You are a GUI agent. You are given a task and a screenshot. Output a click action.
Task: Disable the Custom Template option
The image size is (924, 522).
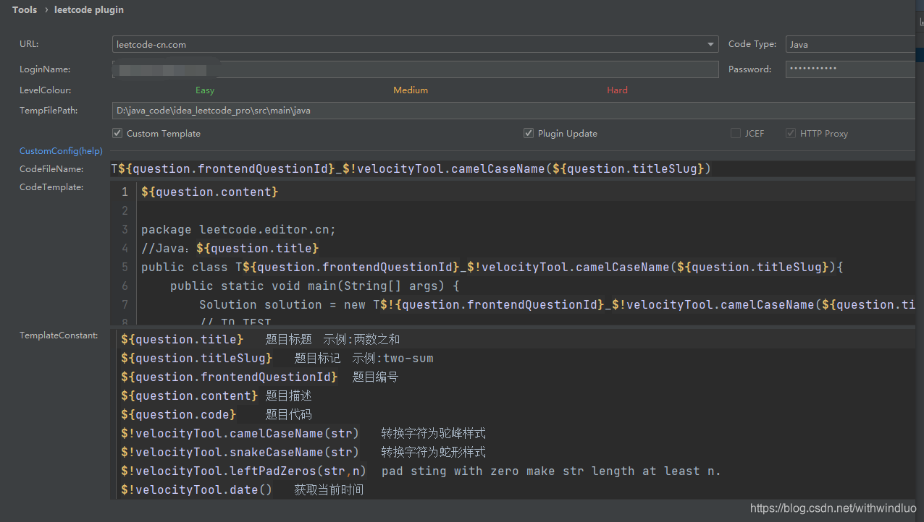click(x=117, y=133)
